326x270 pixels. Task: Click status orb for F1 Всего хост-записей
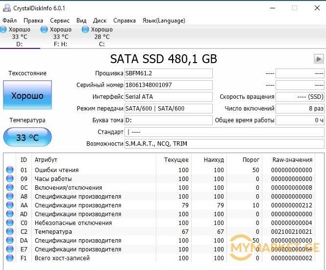10,258
